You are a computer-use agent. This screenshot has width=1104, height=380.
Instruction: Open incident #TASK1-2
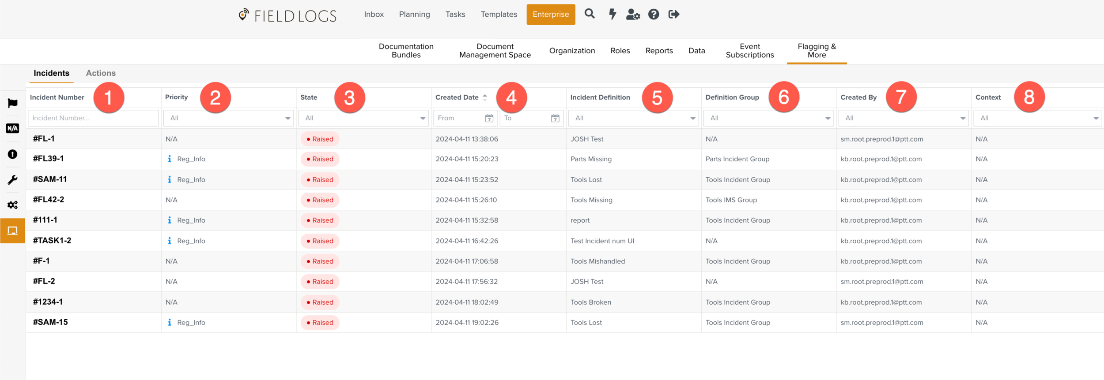[52, 240]
